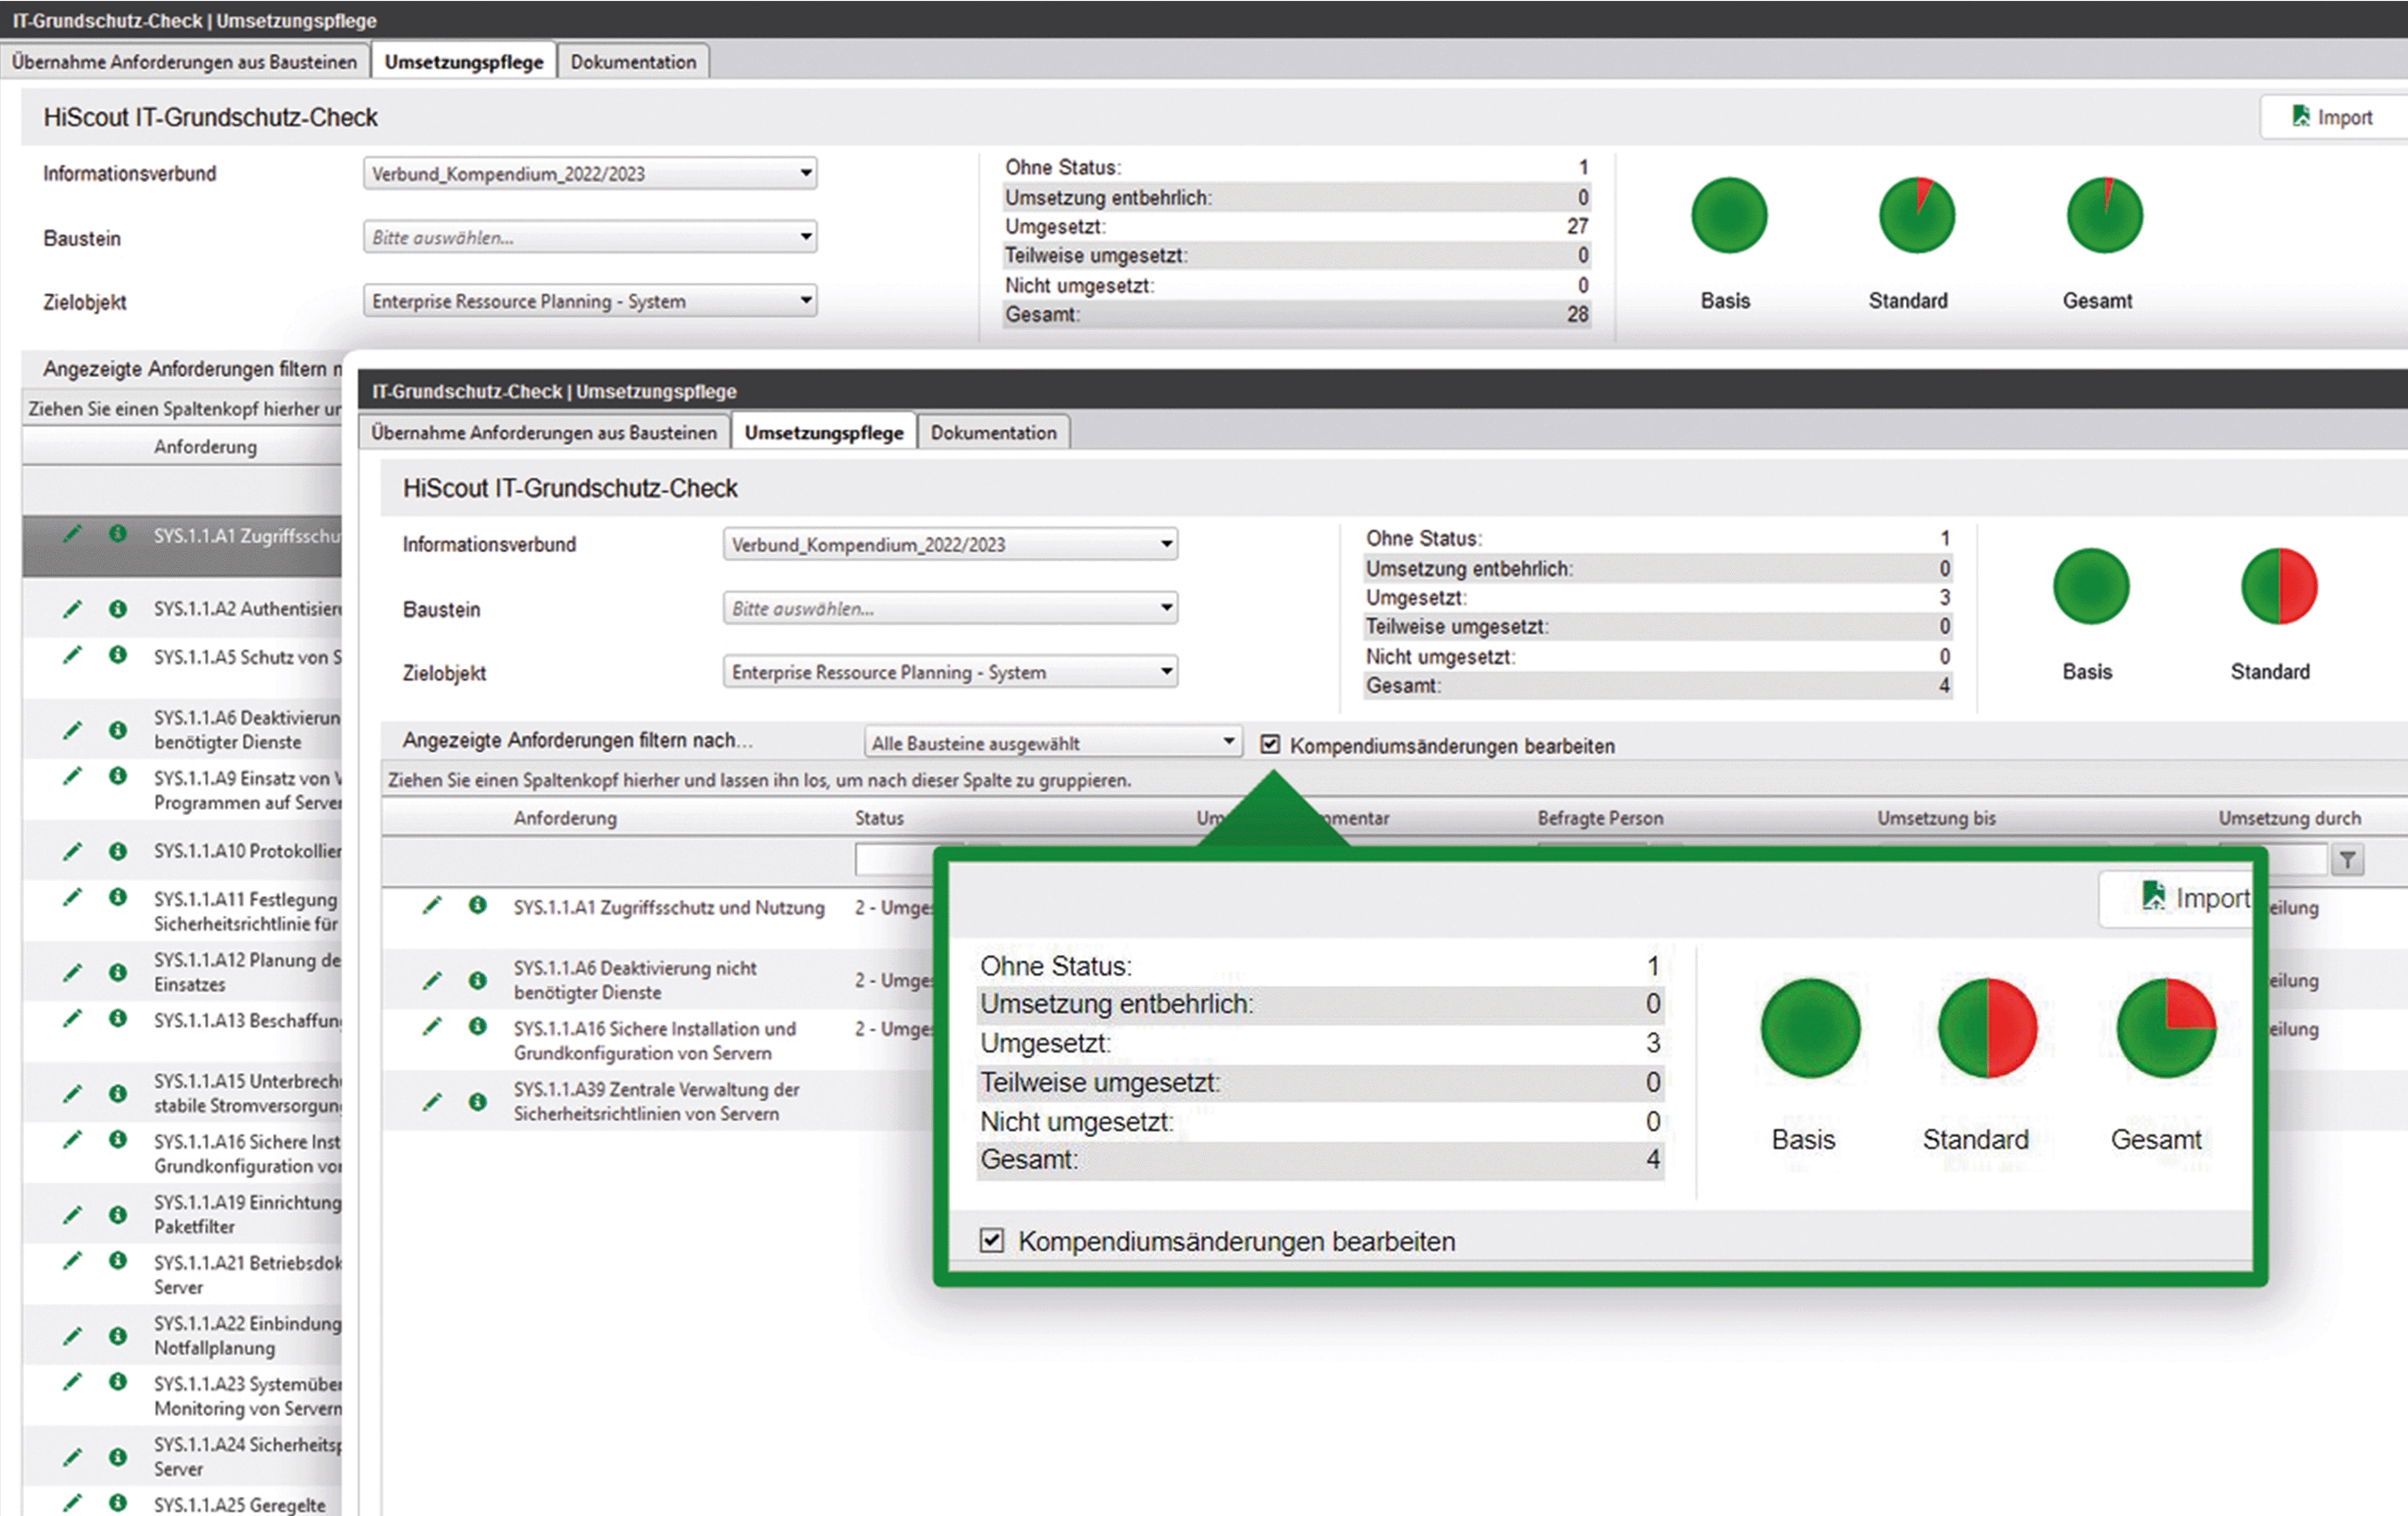Click edit pencil for SYS.1.1.A1 Zugriffsschutz und Nutzung

pyautogui.click(x=432, y=906)
